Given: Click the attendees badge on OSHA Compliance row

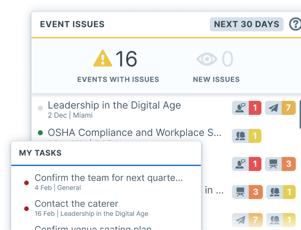Looking at the screenshot, I should (247, 136).
